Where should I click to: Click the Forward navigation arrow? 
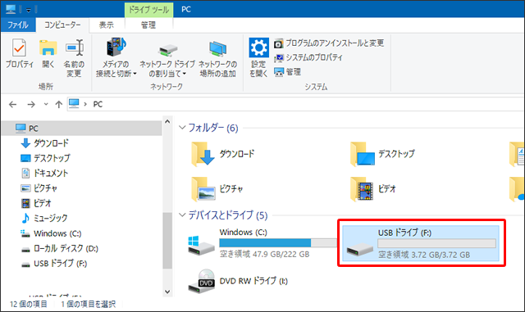(x=31, y=104)
